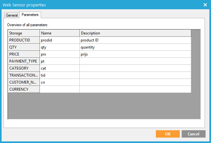Click the empty description cell for CUSTOMER_N...
The width and height of the screenshot is (211, 143).
coord(135,82)
